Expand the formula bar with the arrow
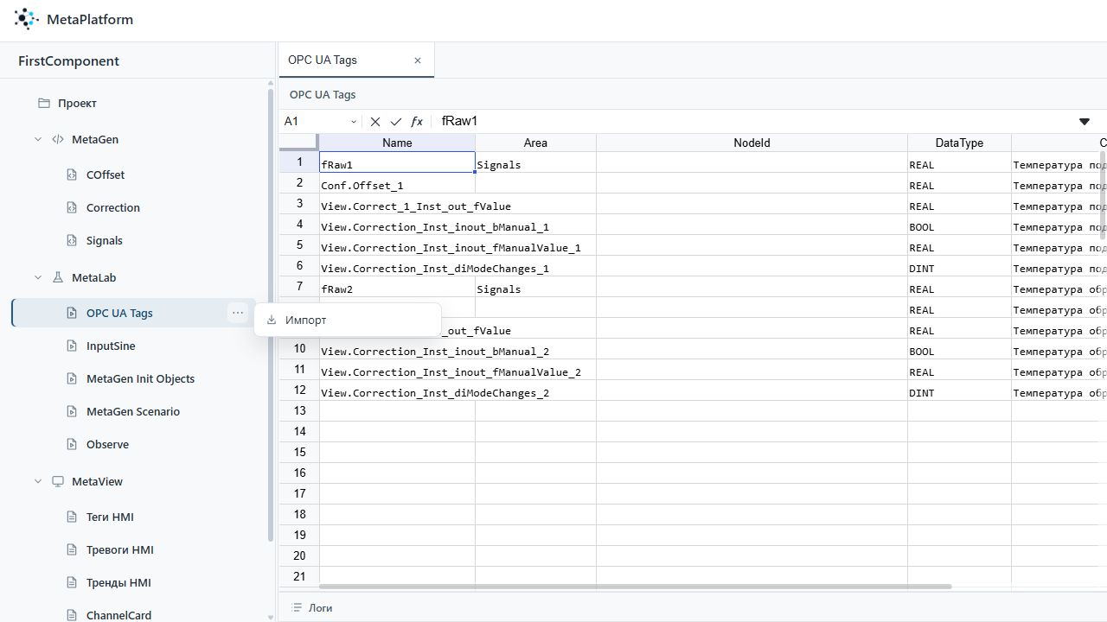Viewport: 1107px width, 622px height. [x=1085, y=122]
